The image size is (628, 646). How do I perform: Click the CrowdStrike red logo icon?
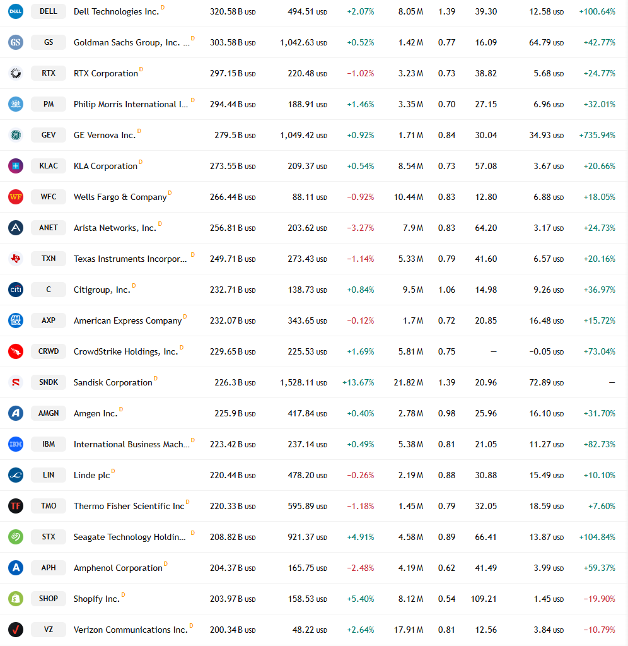tap(16, 351)
